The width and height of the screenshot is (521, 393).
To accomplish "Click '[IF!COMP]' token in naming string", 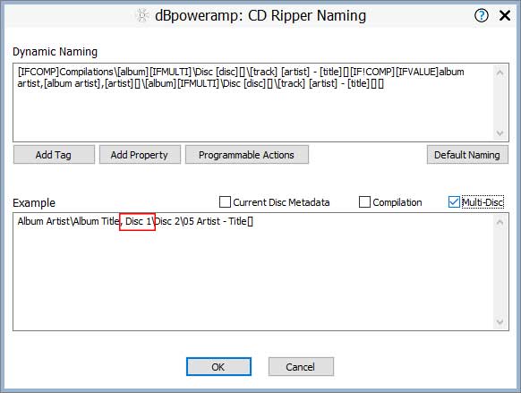I will click(x=372, y=72).
